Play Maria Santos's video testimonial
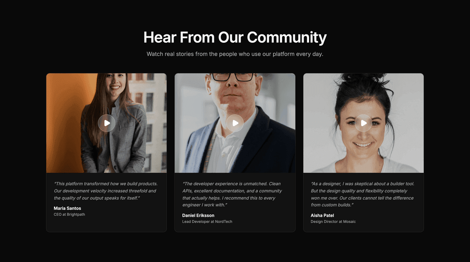Image resolution: width=470 pixels, height=262 pixels. pyautogui.click(x=107, y=123)
